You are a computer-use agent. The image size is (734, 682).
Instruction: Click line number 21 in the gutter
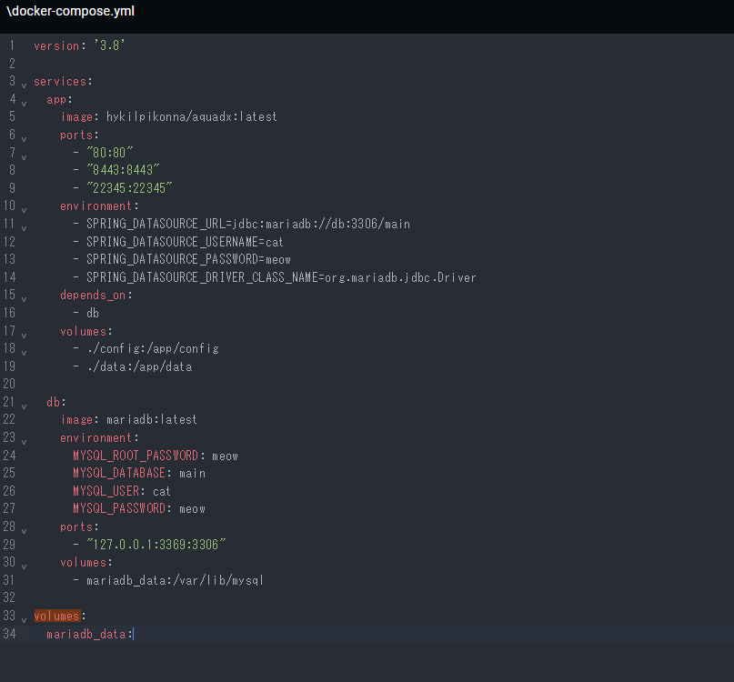coord(11,401)
